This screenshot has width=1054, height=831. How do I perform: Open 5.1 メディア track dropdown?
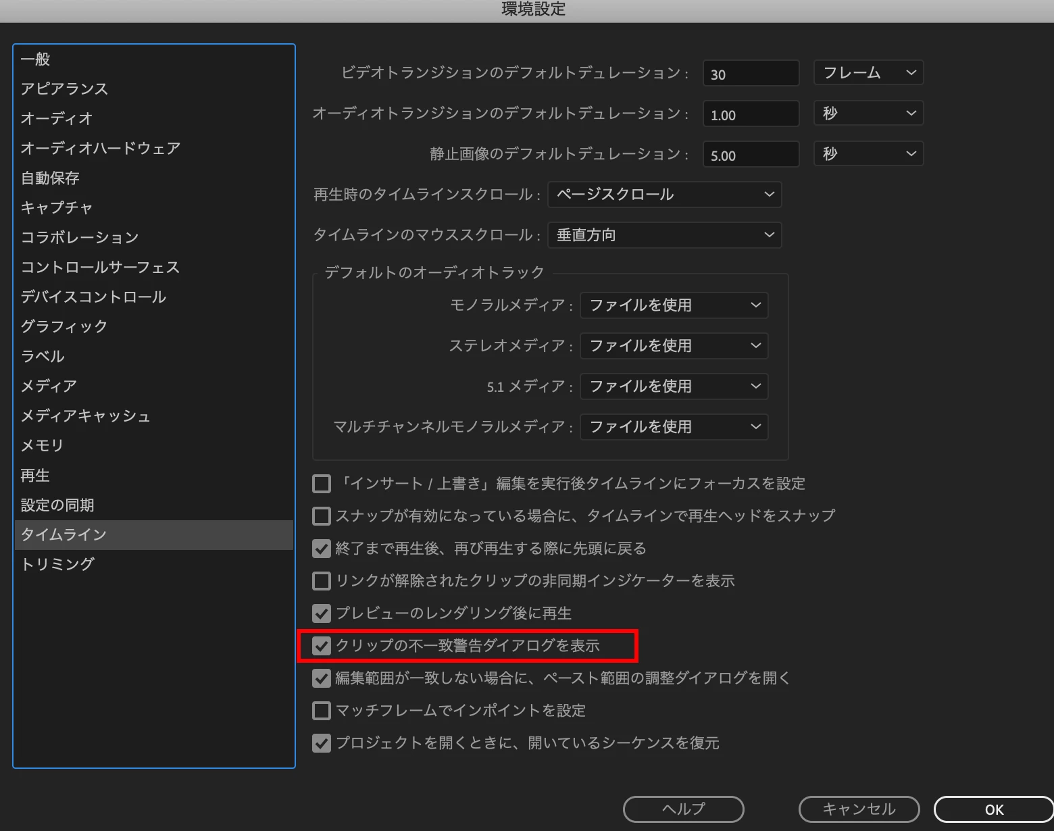(x=674, y=386)
